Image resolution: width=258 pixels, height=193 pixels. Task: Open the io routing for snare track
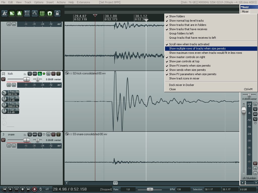tap(30, 134)
